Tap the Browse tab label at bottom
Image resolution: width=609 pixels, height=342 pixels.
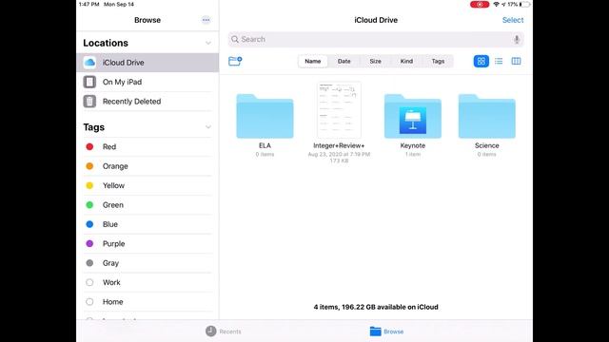(394, 332)
